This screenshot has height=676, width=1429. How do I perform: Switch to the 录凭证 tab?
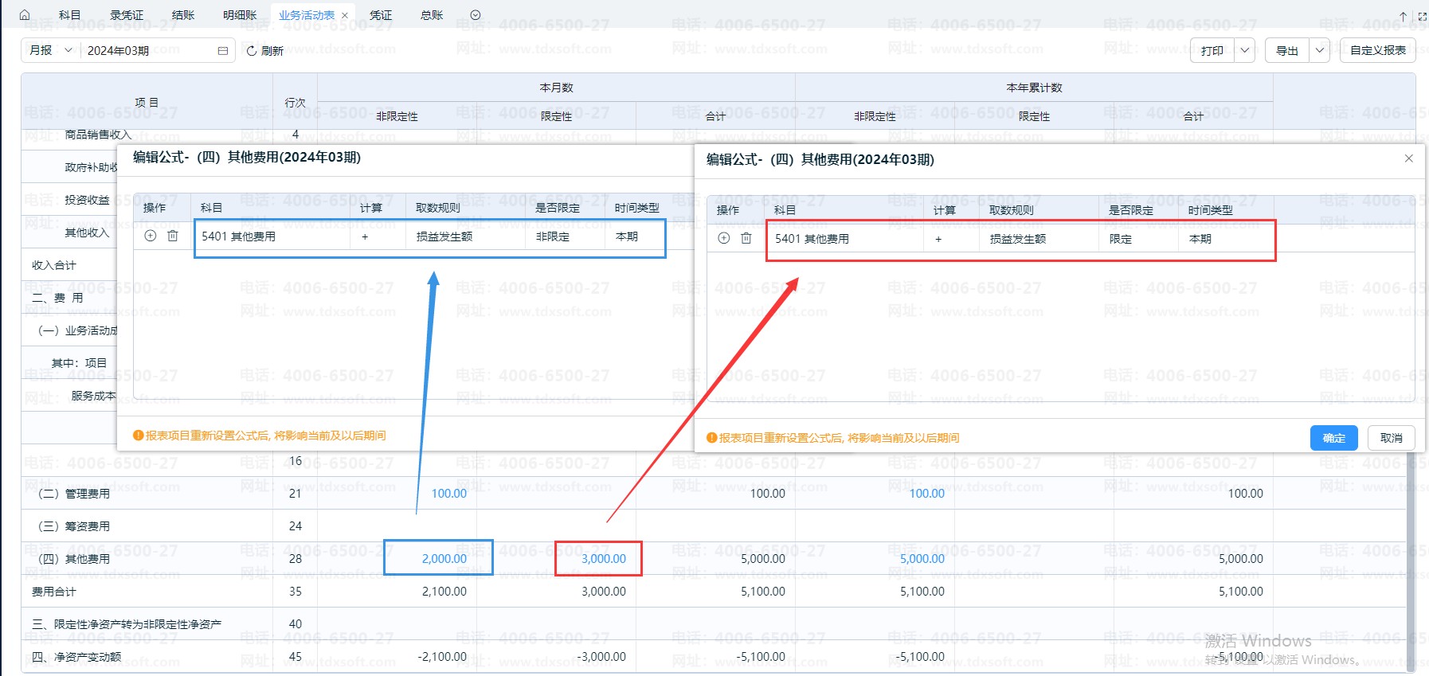127,15
